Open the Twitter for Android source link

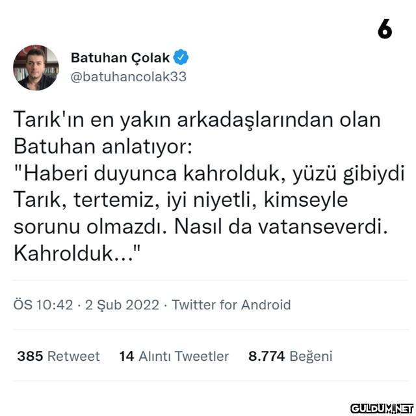click(x=231, y=305)
